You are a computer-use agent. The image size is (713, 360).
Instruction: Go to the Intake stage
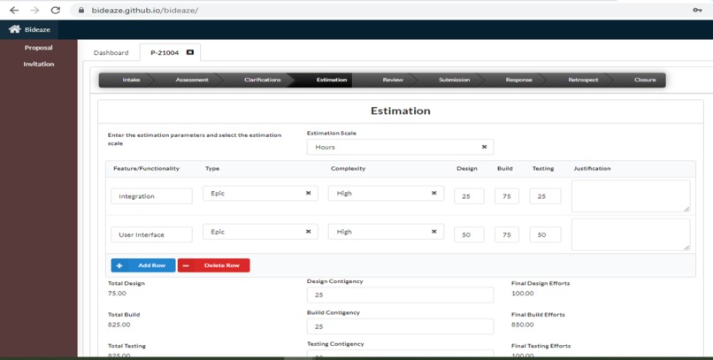coord(131,80)
